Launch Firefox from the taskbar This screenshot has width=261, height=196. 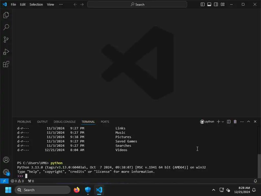[x=76, y=190]
